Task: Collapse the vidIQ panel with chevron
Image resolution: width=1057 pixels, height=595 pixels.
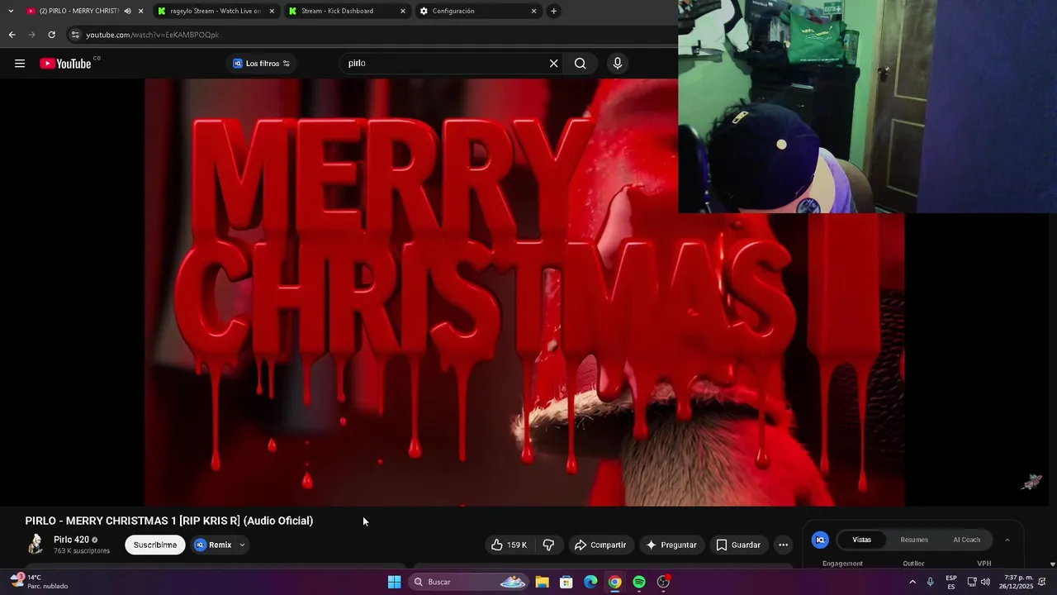Action: click(x=1007, y=540)
